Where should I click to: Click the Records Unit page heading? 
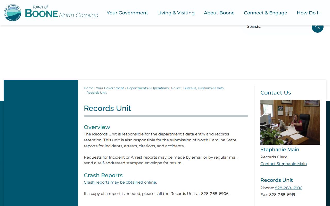pyautogui.click(x=108, y=108)
